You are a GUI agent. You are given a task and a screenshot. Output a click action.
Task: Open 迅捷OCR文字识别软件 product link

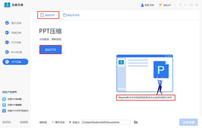(15, 111)
